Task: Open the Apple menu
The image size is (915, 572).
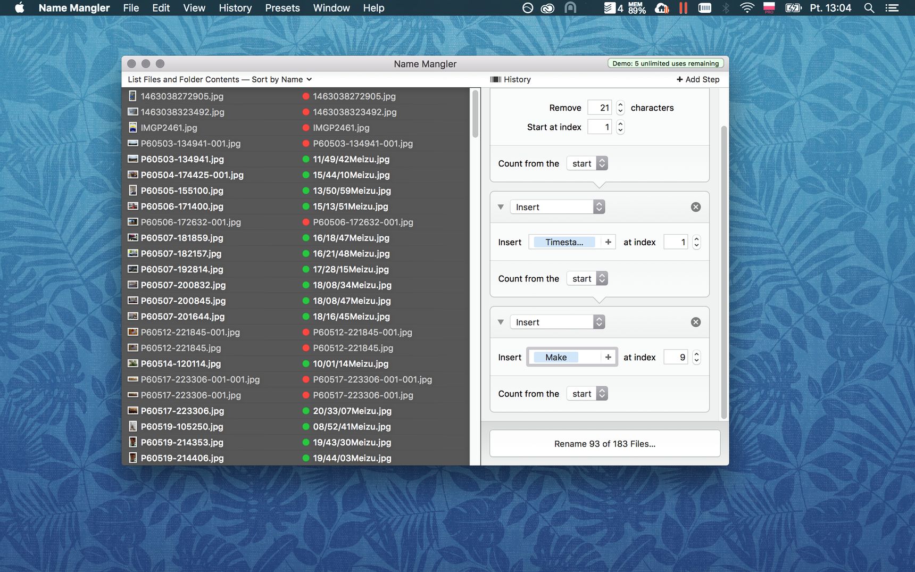Action: (x=20, y=7)
